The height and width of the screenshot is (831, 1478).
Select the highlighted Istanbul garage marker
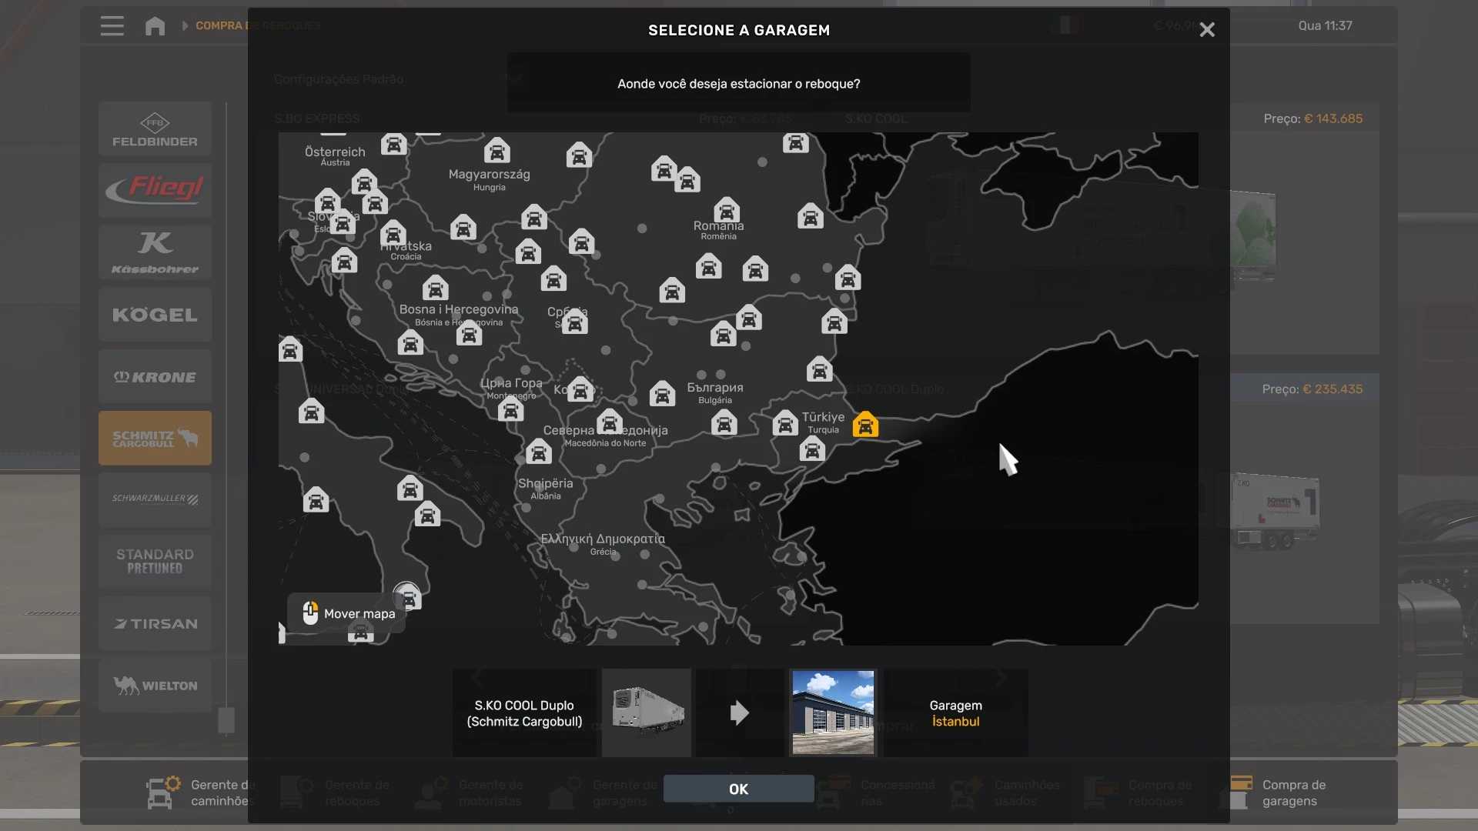pos(865,425)
